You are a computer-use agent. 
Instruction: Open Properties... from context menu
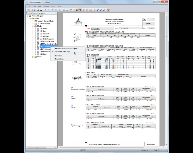pos(68,59)
